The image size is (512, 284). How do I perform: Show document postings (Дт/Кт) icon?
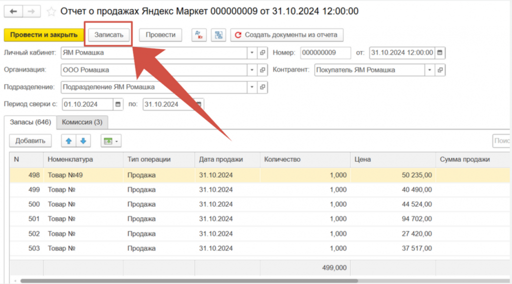[200, 35]
